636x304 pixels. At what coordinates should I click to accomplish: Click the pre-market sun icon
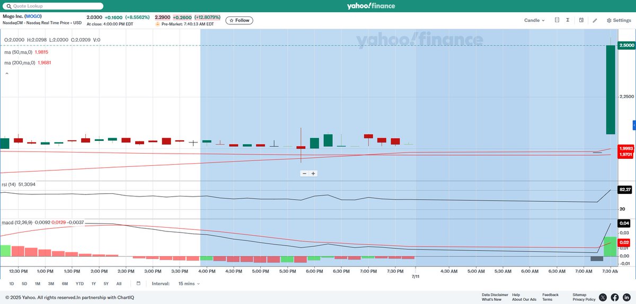(x=157, y=24)
